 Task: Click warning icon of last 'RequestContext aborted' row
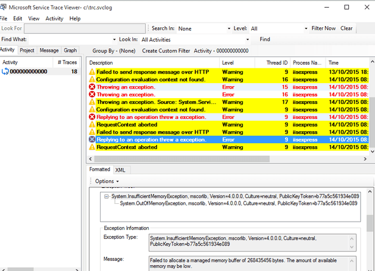pyautogui.click(x=92, y=147)
